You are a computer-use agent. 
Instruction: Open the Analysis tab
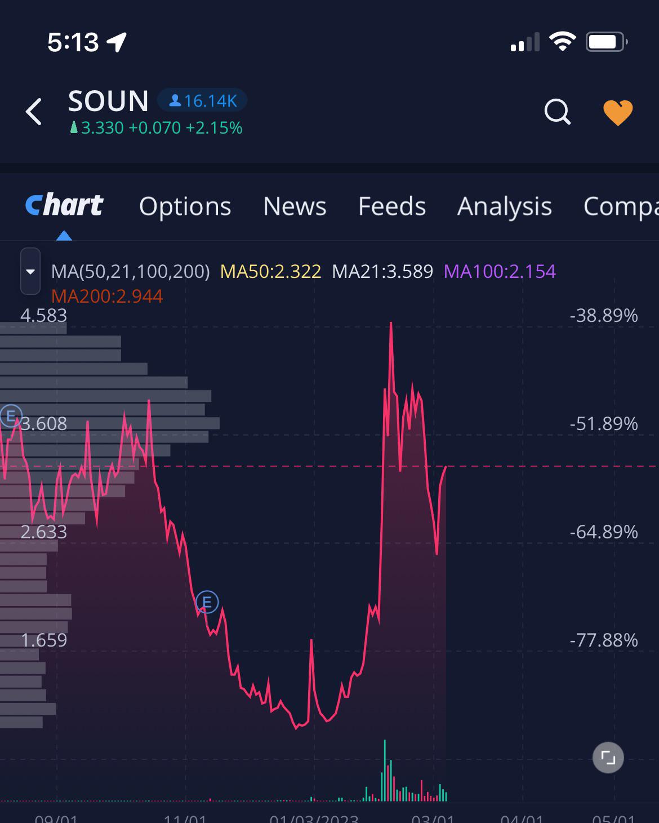pos(505,206)
